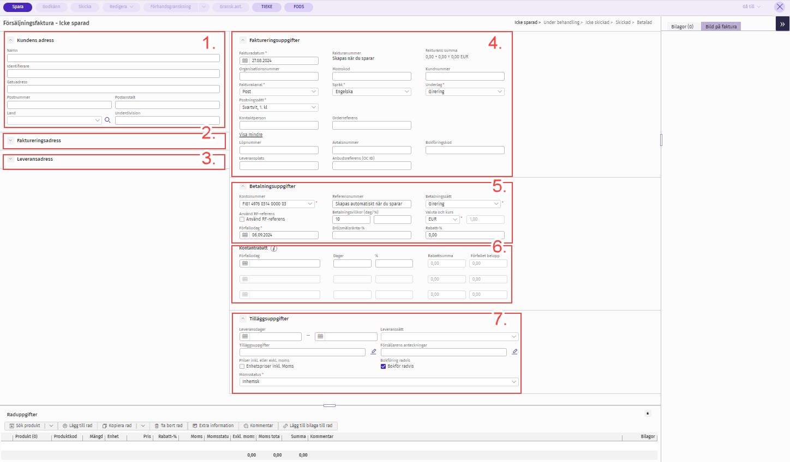
Task: Open the Fakturakanal dropdown
Action: click(x=279, y=92)
